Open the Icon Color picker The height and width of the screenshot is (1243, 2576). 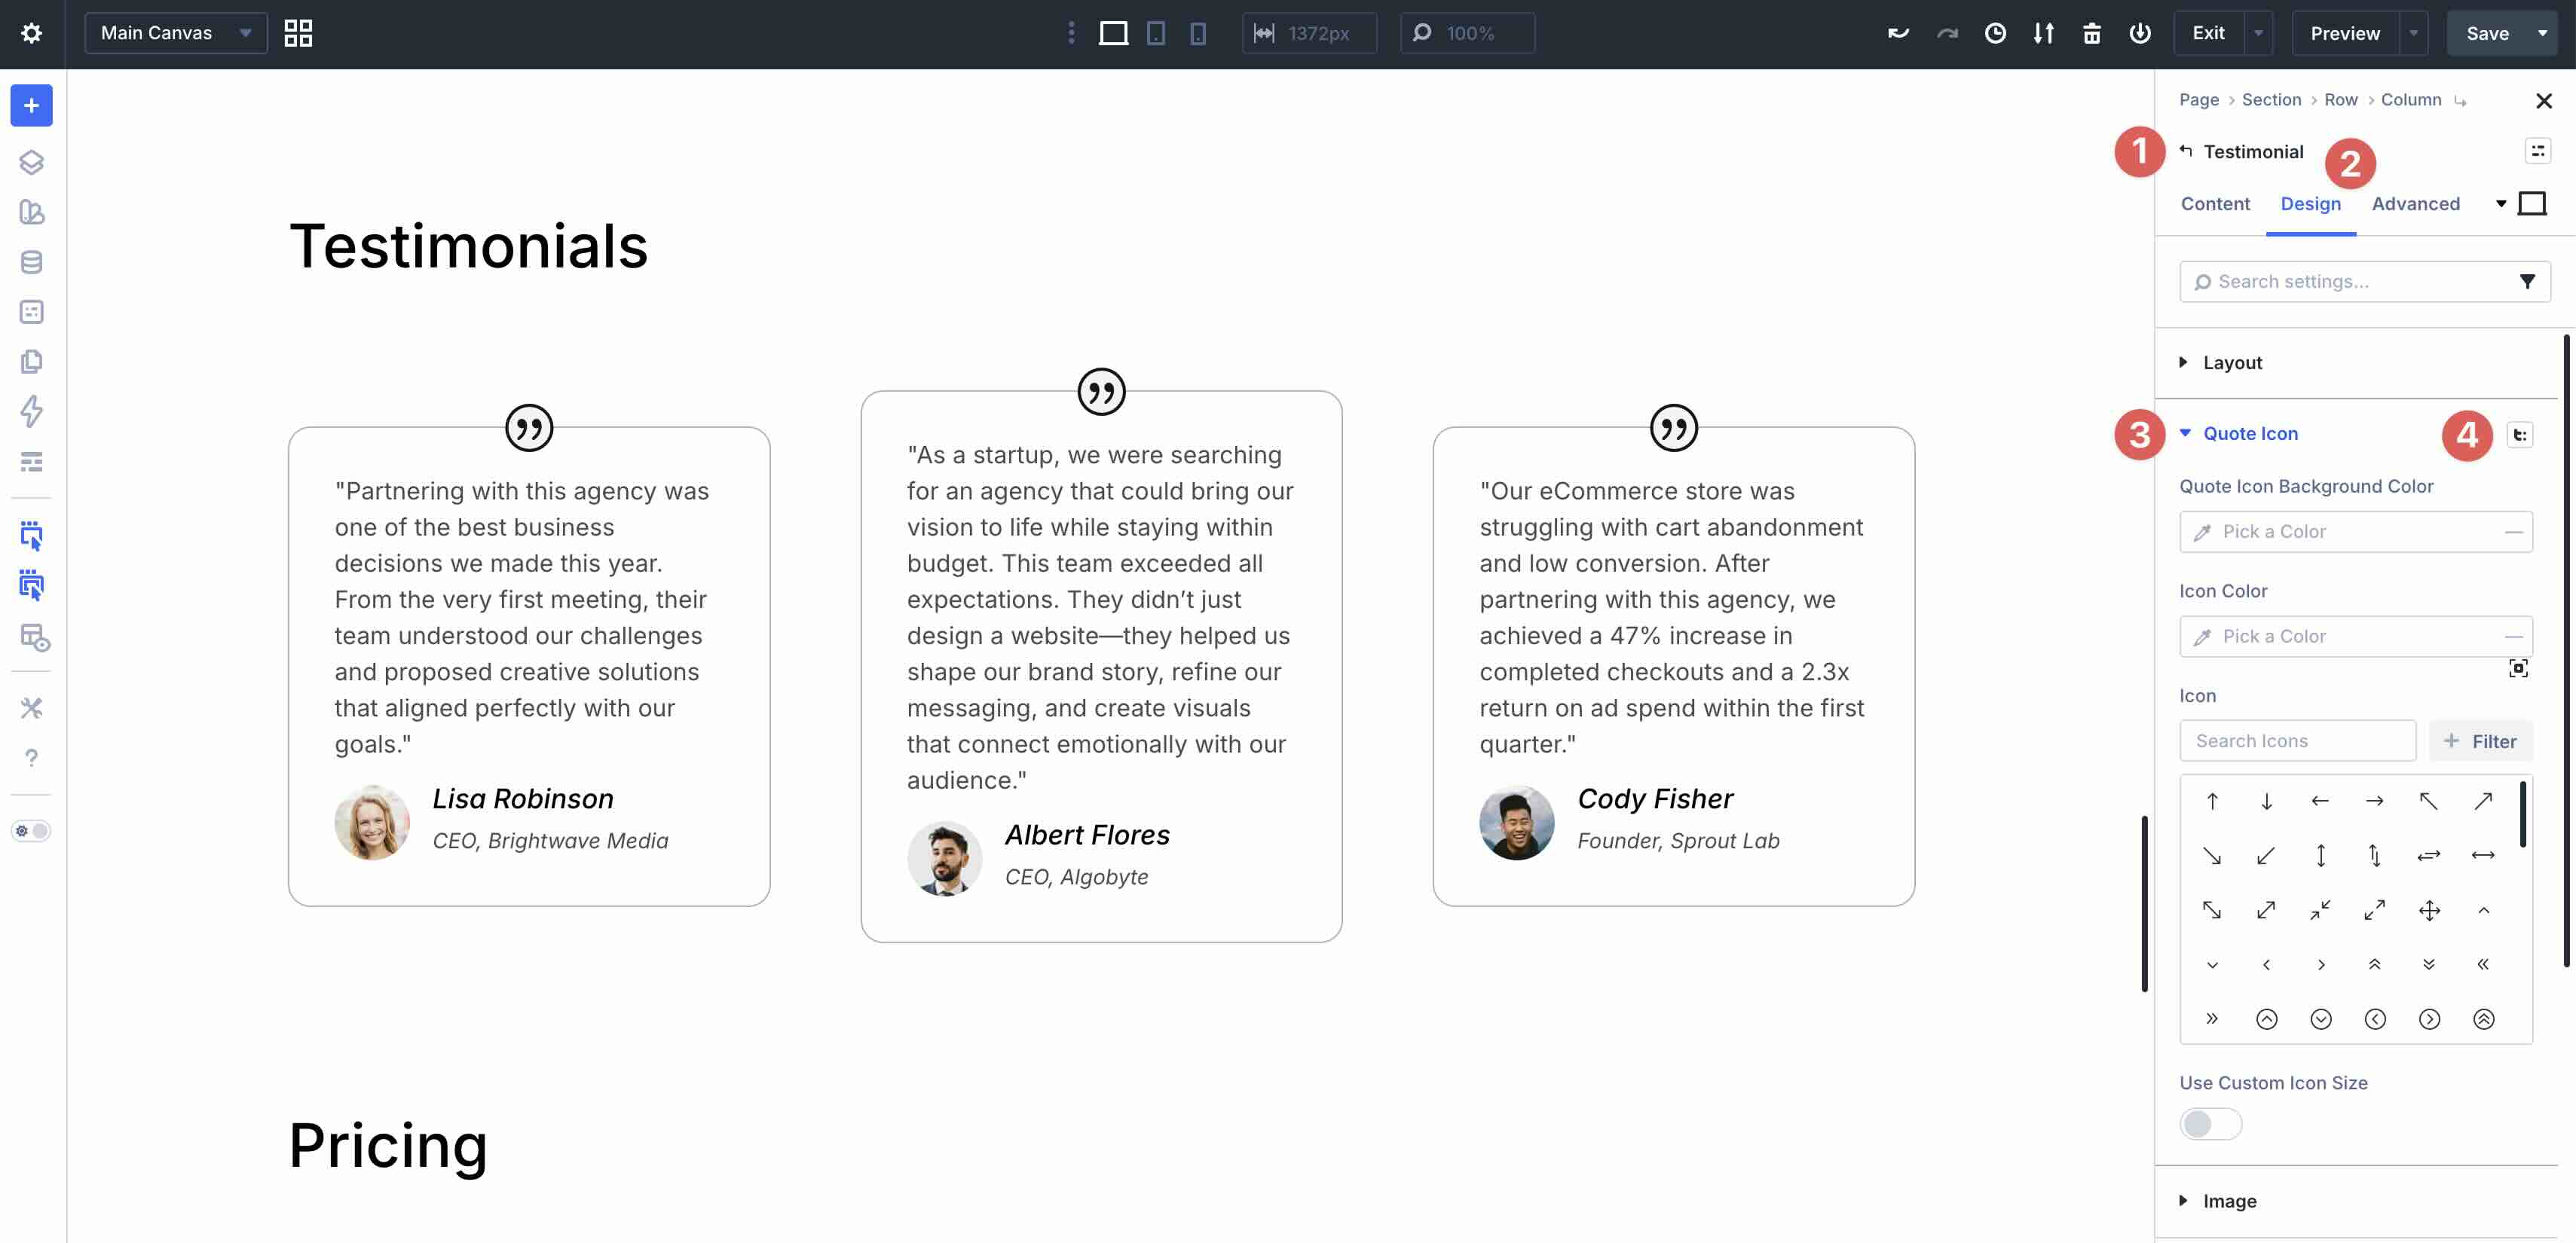coord(2355,637)
